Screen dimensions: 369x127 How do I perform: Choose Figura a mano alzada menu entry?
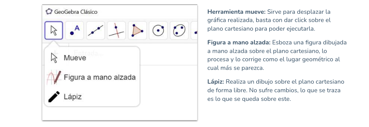pos(92,77)
